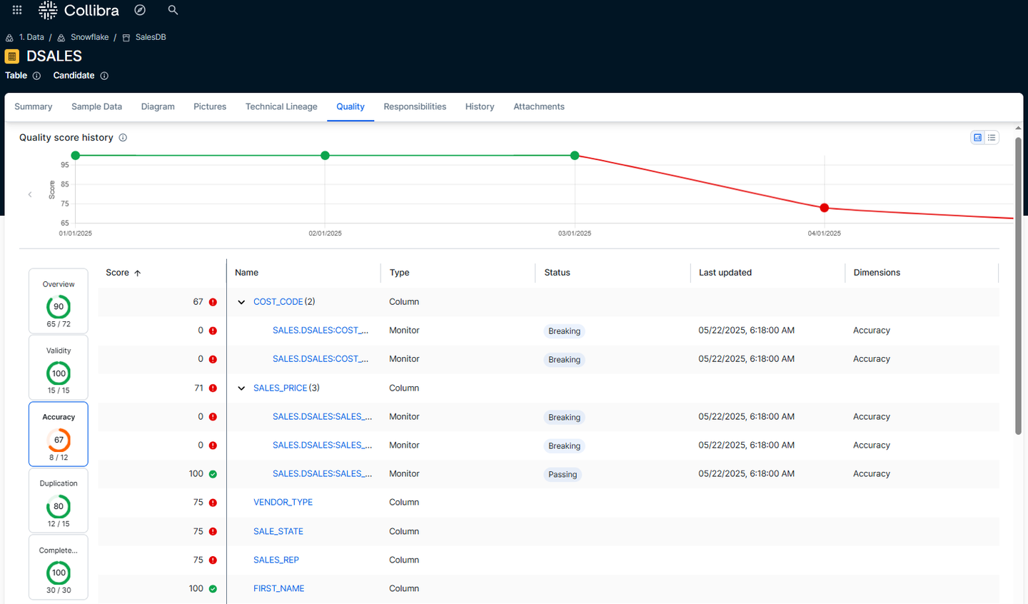Switch to the Sample Data tab
1028x604 pixels.
[x=96, y=106]
